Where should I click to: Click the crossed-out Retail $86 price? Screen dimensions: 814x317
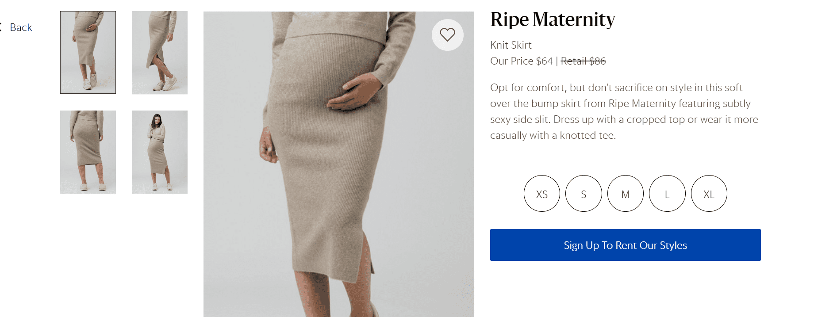click(583, 61)
